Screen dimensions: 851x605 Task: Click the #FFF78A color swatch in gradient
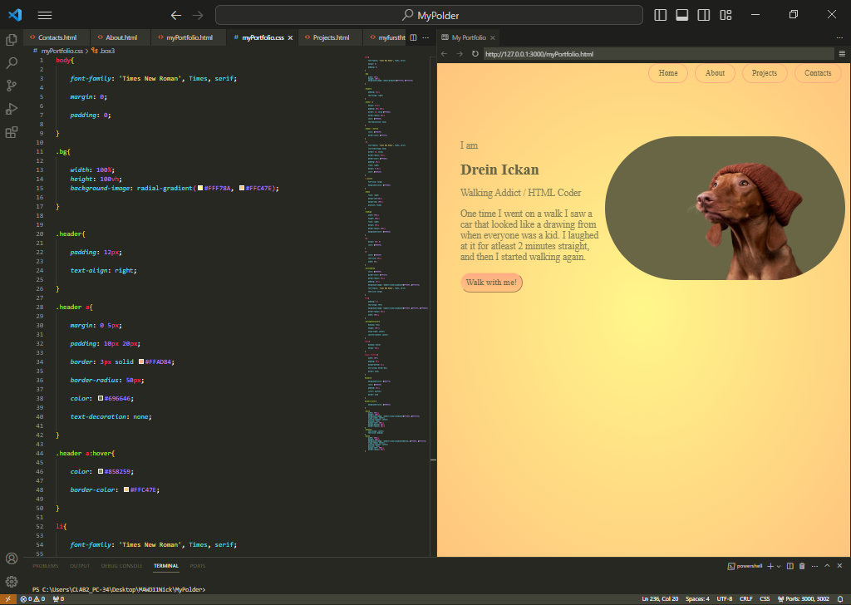point(200,189)
